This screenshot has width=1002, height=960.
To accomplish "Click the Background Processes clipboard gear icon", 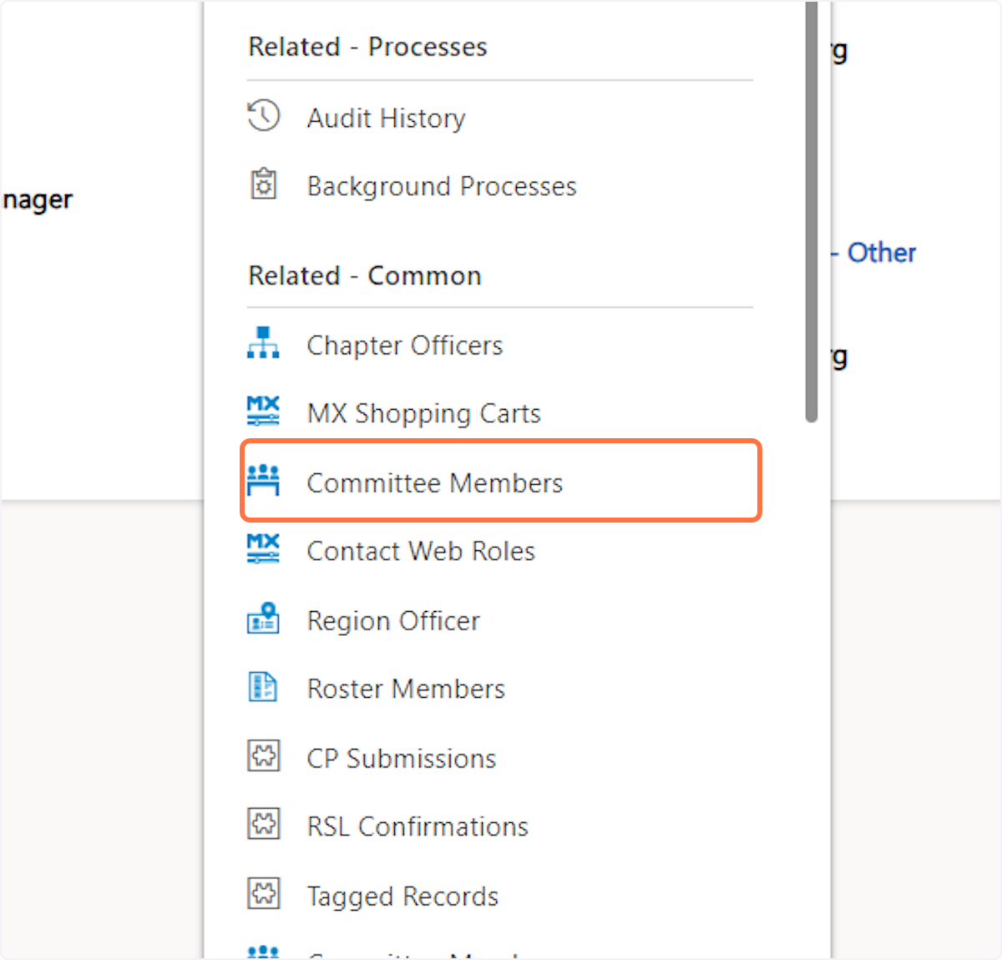I will coord(264,184).
